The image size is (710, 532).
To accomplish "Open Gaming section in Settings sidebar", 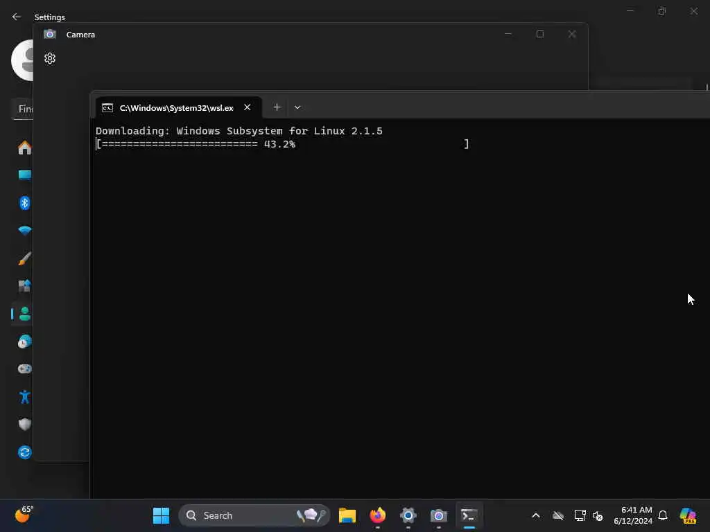I will point(24,369).
